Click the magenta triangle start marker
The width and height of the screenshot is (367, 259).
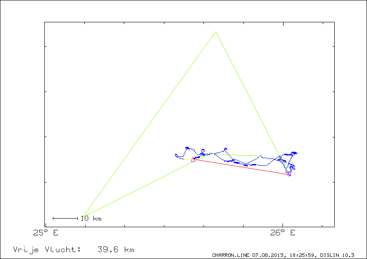193,159
